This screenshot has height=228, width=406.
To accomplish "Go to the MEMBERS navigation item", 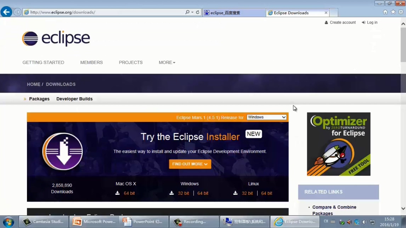I will (91, 63).
